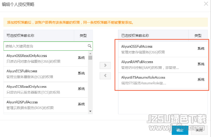Select AliyunOSSReadOnlyAccess policy
The width and height of the screenshot is (211, 137).
click(46, 58)
